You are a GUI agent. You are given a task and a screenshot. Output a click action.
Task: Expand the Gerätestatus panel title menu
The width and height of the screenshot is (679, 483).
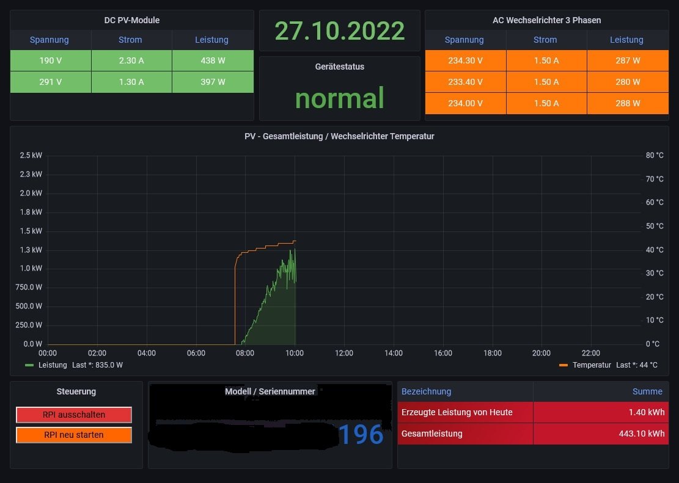click(339, 67)
